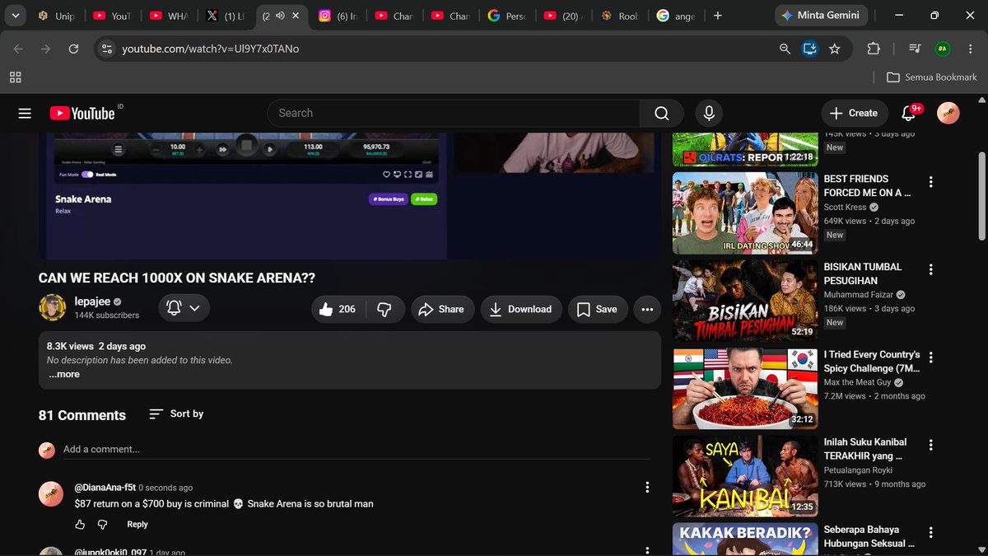Viewport: 988px width, 556px height.
Task: Save the video to playlist
Action: (598, 309)
